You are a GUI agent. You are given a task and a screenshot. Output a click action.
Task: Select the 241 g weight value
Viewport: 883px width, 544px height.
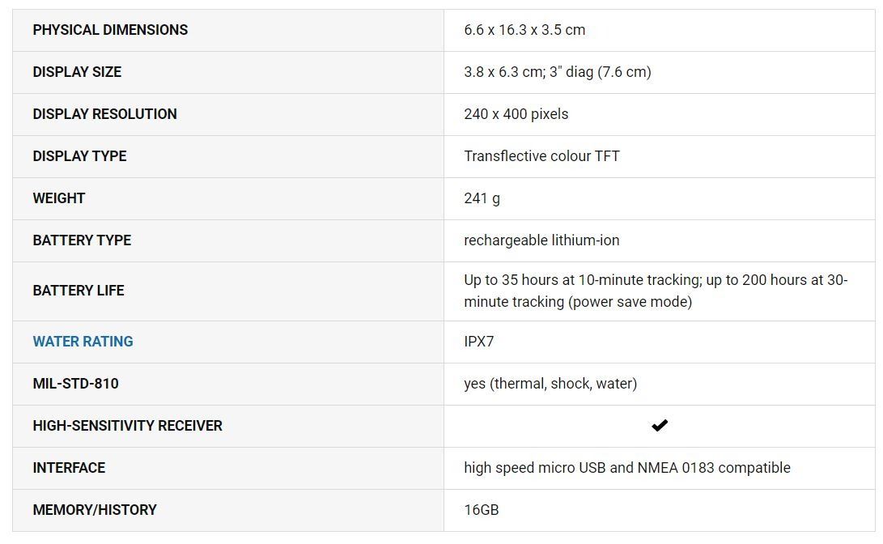(482, 198)
